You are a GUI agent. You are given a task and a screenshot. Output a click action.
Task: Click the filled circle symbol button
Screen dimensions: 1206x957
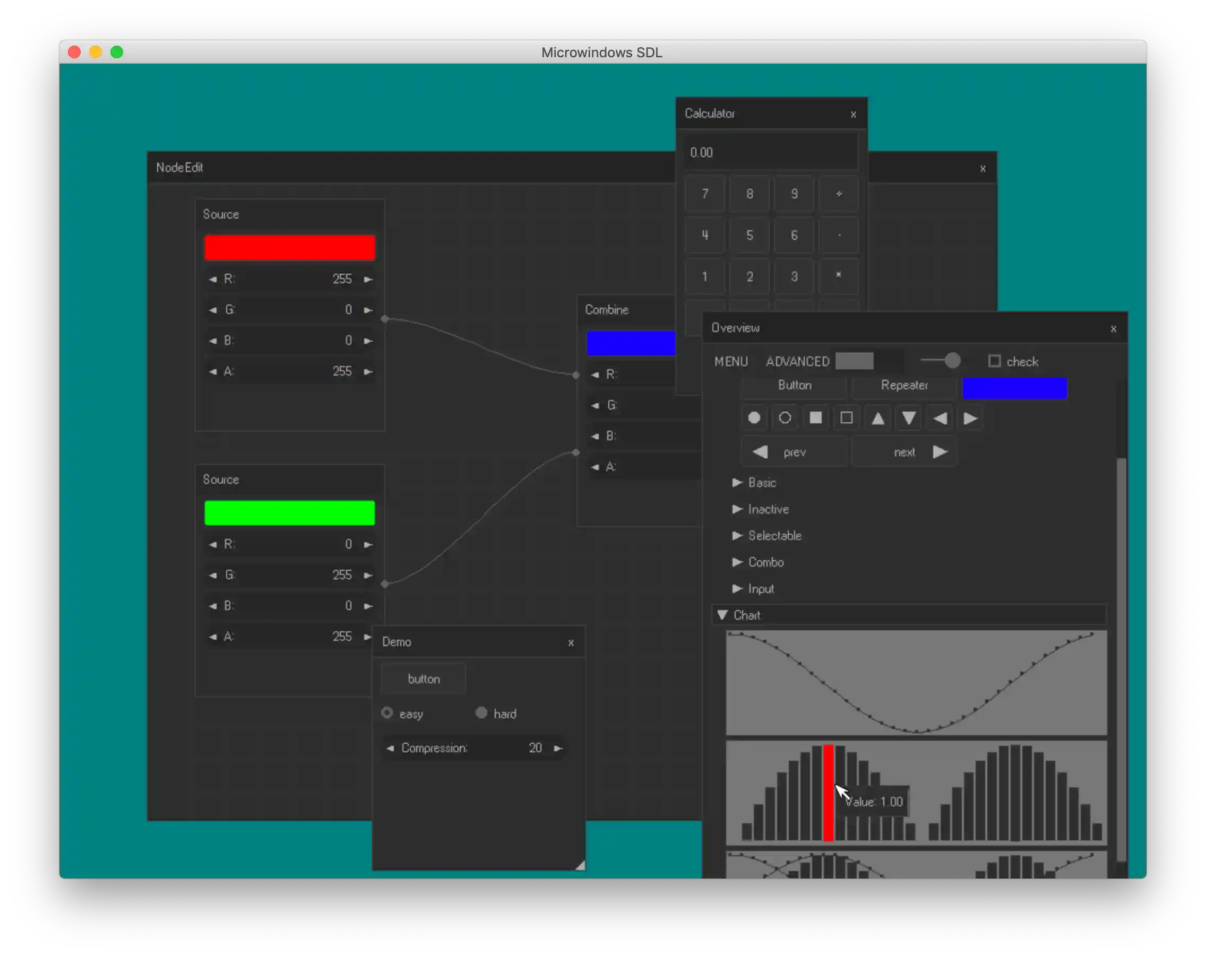[x=754, y=418]
